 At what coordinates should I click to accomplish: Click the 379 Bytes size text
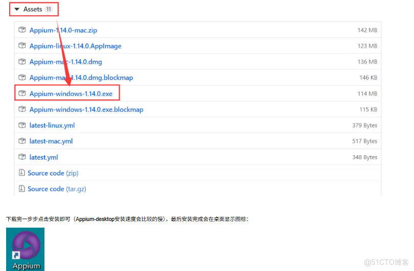click(x=364, y=126)
